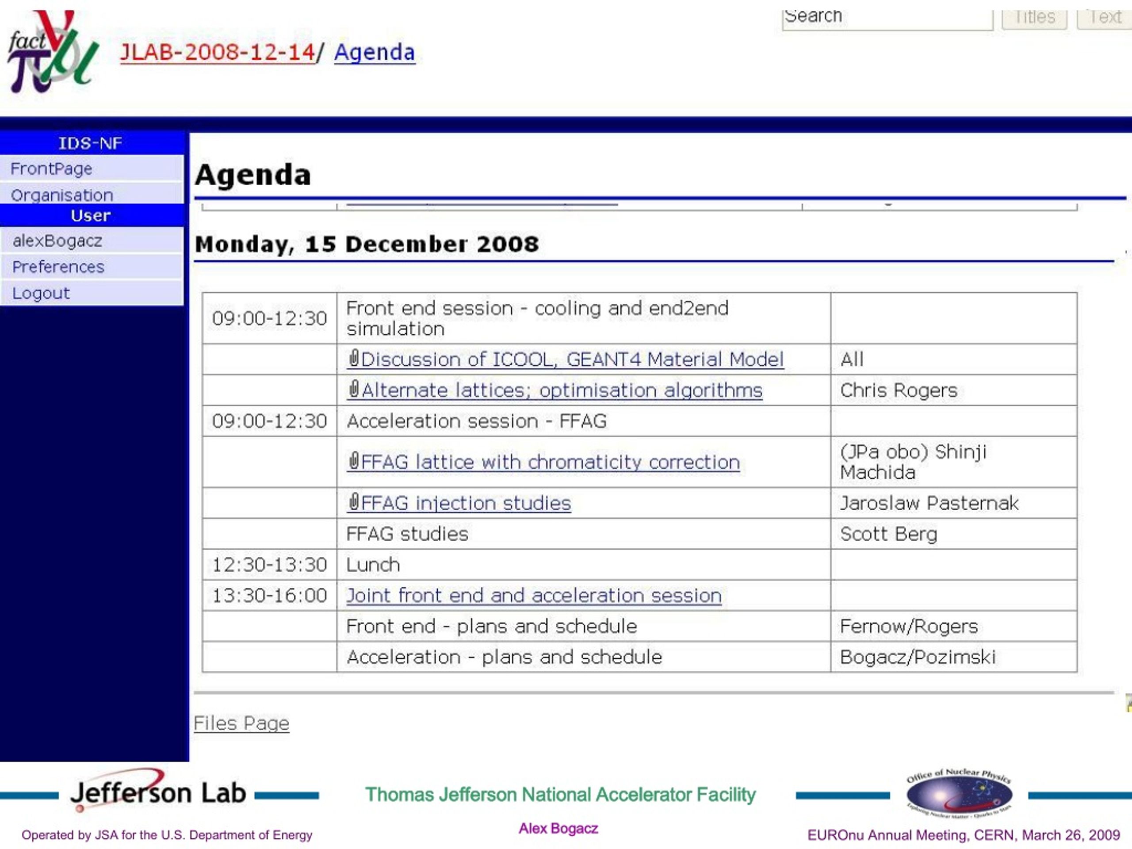
Task: Open FFAG lattice with chromaticity correction
Action: click(x=551, y=462)
